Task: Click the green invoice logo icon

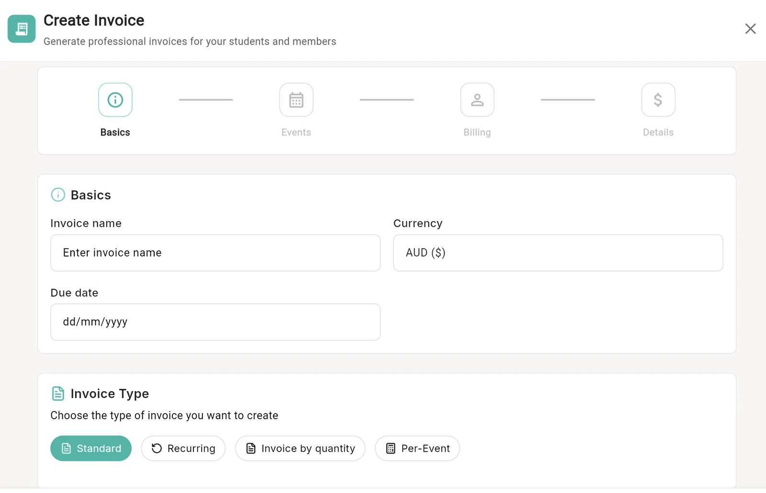Action: pos(22,29)
